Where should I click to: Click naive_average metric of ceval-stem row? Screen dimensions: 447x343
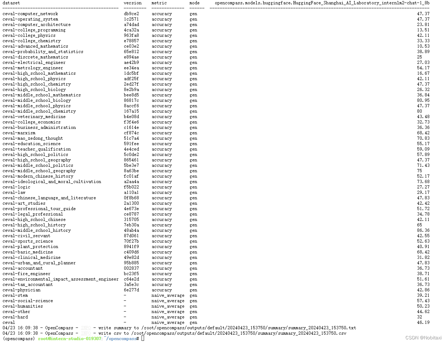point(168,295)
